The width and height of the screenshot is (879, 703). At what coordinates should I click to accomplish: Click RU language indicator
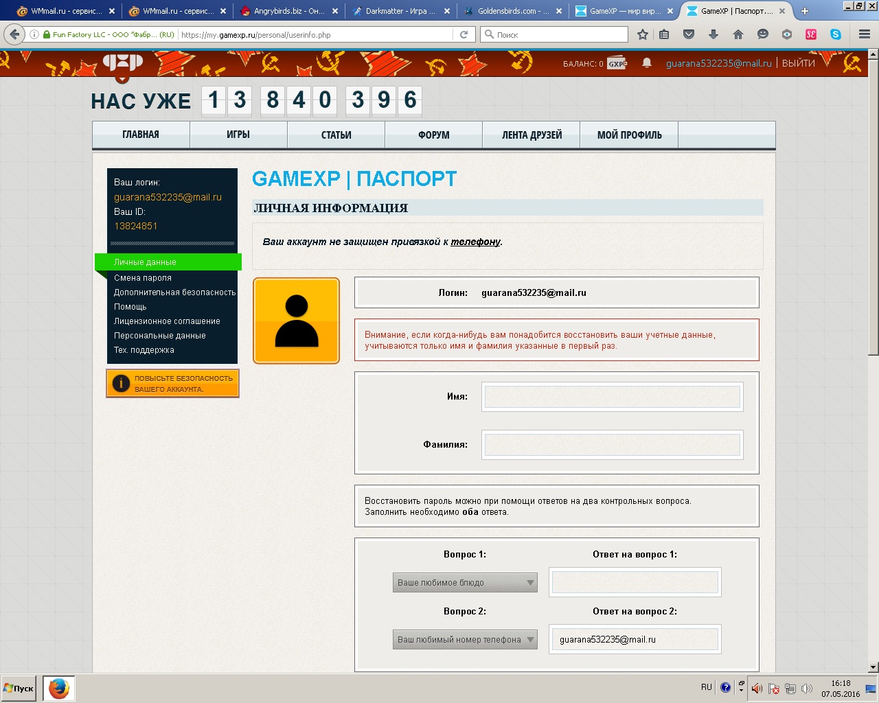[707, 687]
